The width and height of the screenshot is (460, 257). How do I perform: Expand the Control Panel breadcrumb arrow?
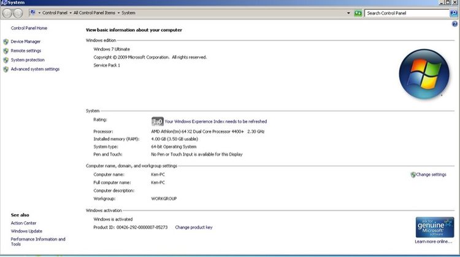[x=71, y=13]
